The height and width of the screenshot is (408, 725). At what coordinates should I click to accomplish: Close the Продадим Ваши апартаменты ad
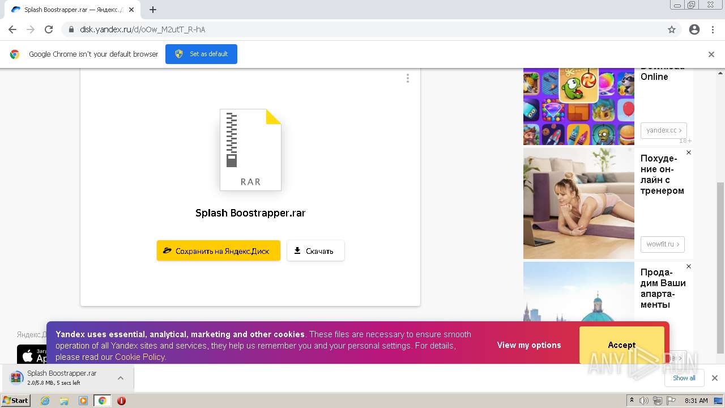pyautogui.click(x=689, y=266)
